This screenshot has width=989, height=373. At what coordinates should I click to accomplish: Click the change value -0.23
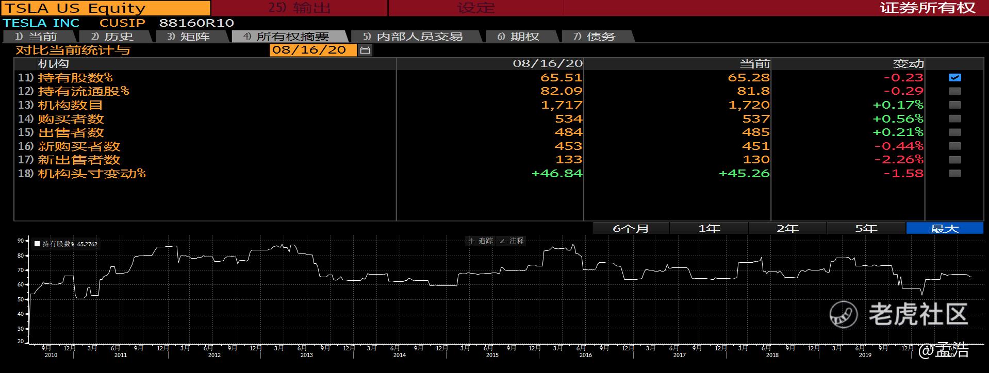coord(903,77)
